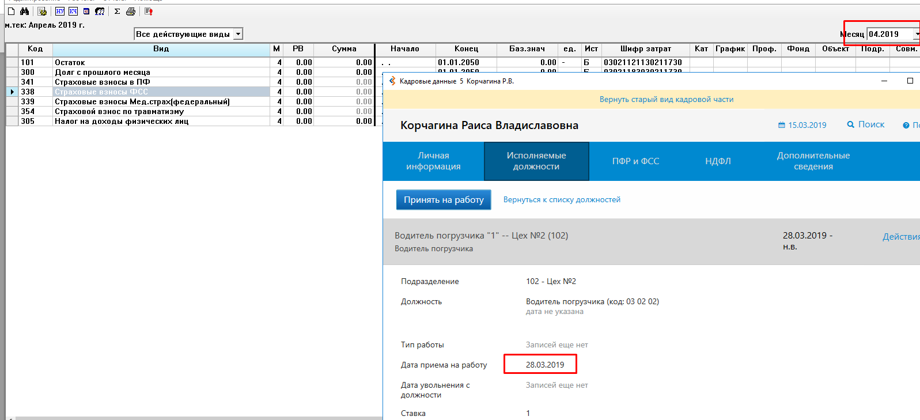Click the magnifier icon next to Поиск
The width and height of the screenshot is (920, 420).
(851, 124)
